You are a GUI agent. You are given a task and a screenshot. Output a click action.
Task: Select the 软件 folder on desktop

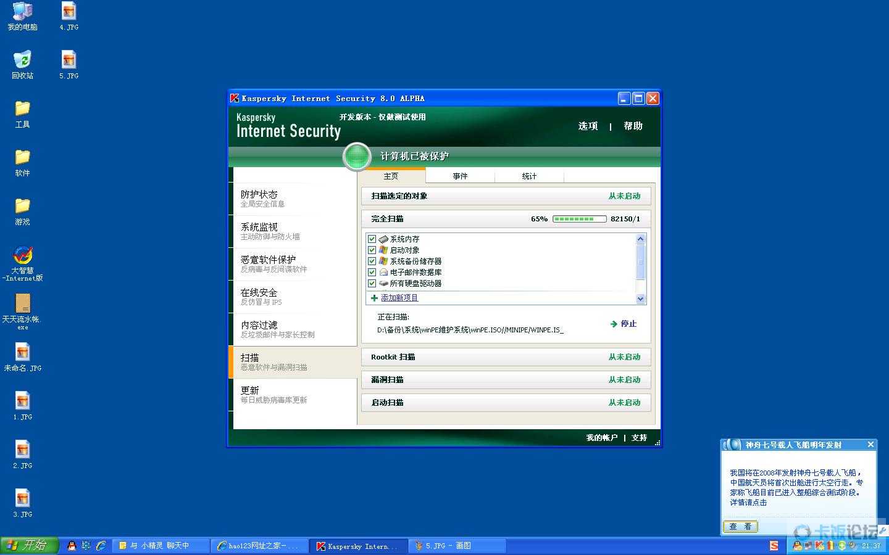(x=22, y=162)
